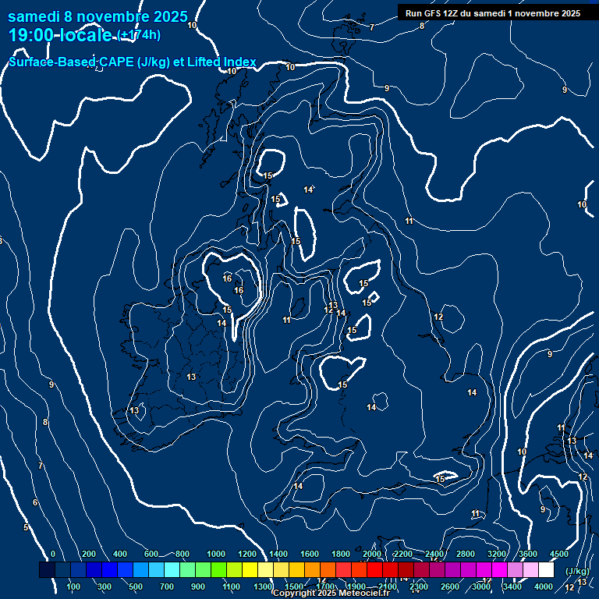Click the legend value '2600'
599x599 pixels.
(x=450, y=587)
